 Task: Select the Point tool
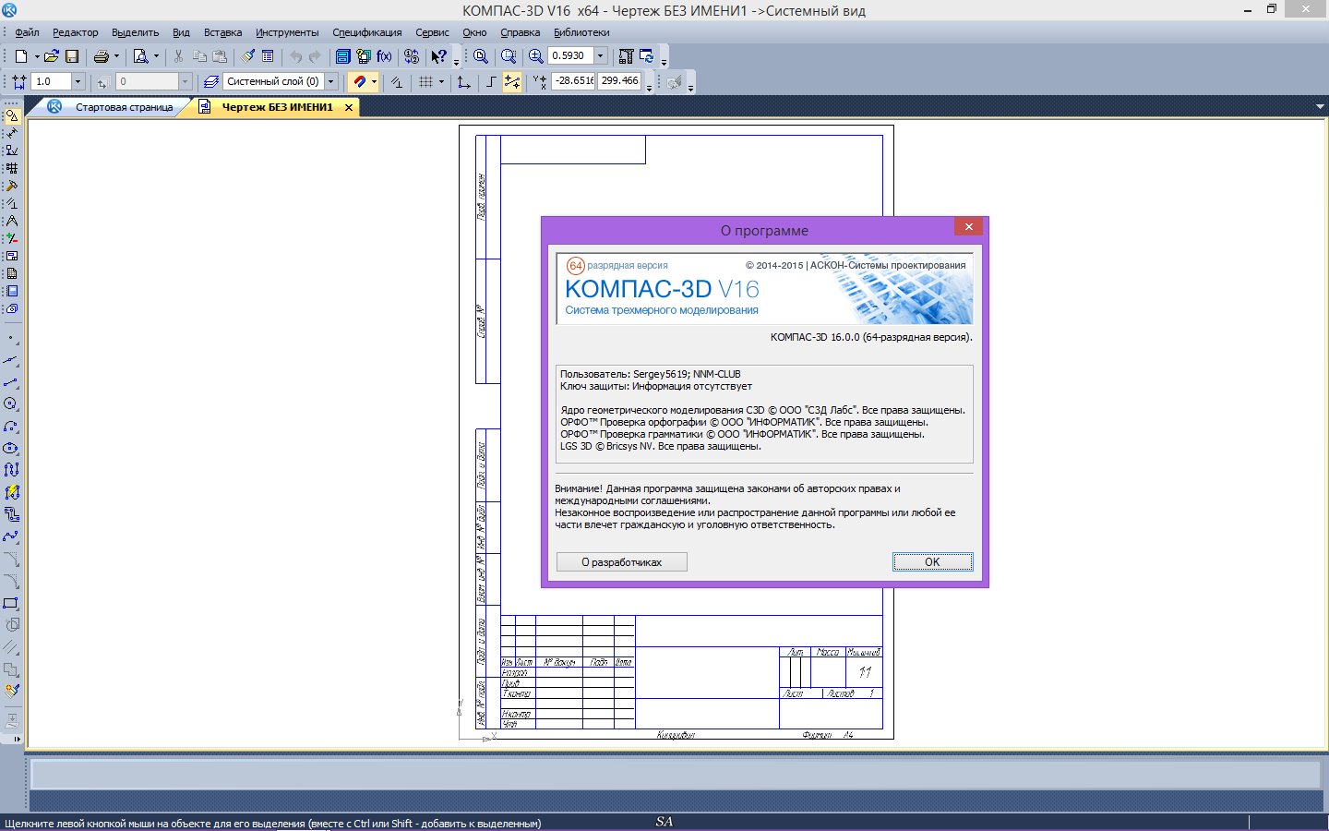click(x=11, y=338)
